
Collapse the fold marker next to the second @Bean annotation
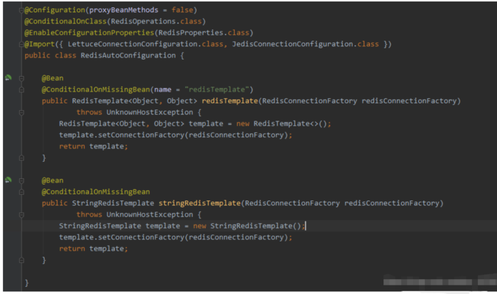point(21,180)
